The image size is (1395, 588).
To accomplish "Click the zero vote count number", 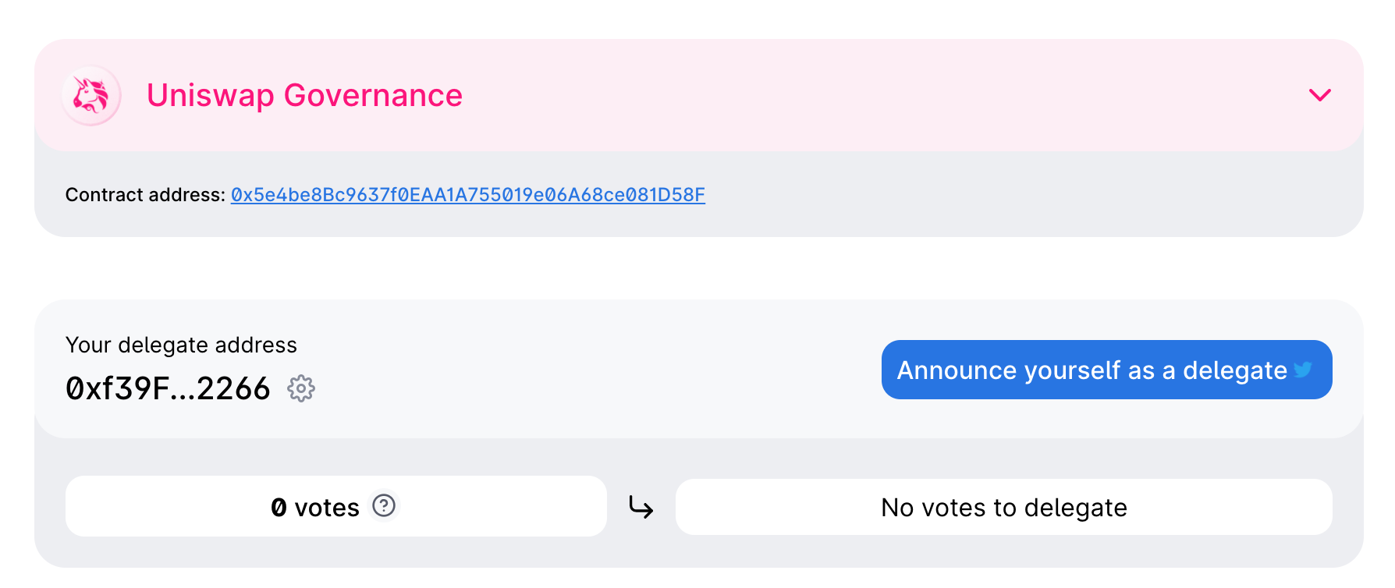I will (x=279, y=508).
